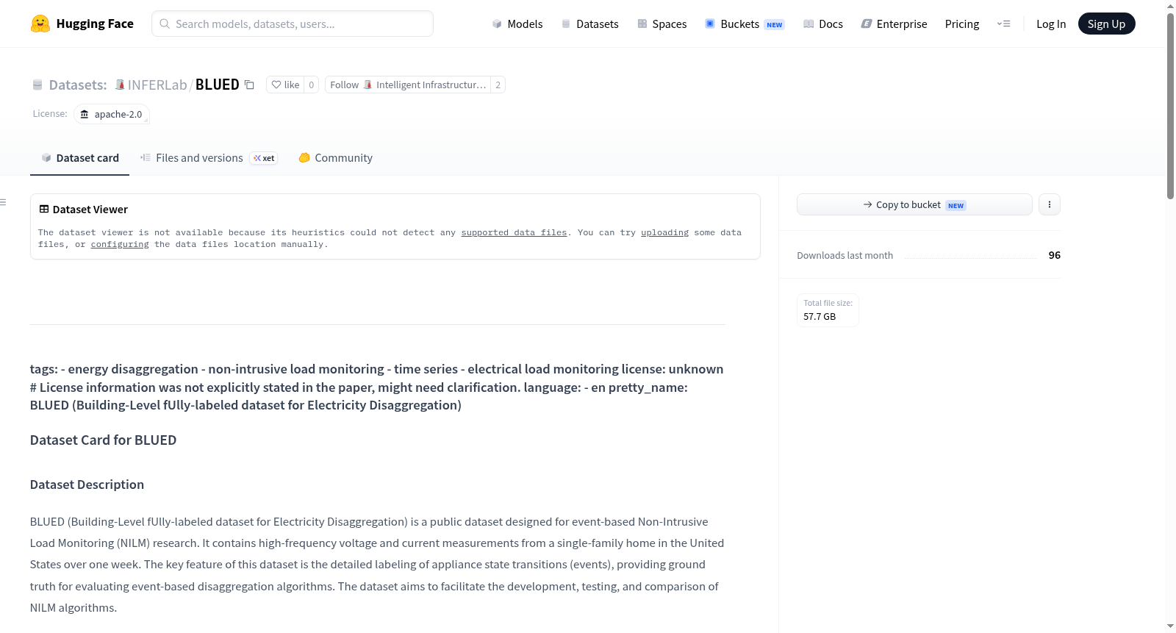Click the scrollbar down arrow
The image size is (1176, 633).
pos(1170,626)
